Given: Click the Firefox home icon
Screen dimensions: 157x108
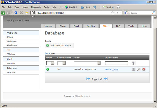Looking at the screenshot, I should pos(27,13).
